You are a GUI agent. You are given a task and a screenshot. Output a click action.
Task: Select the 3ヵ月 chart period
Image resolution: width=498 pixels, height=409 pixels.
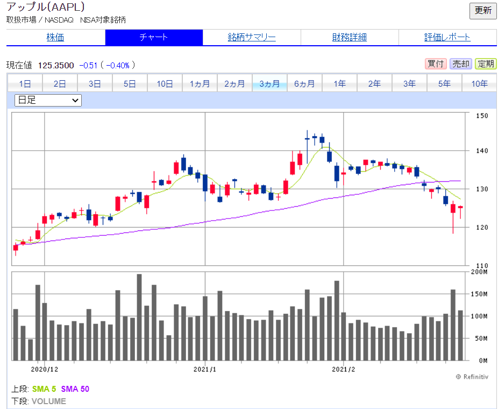269,83
